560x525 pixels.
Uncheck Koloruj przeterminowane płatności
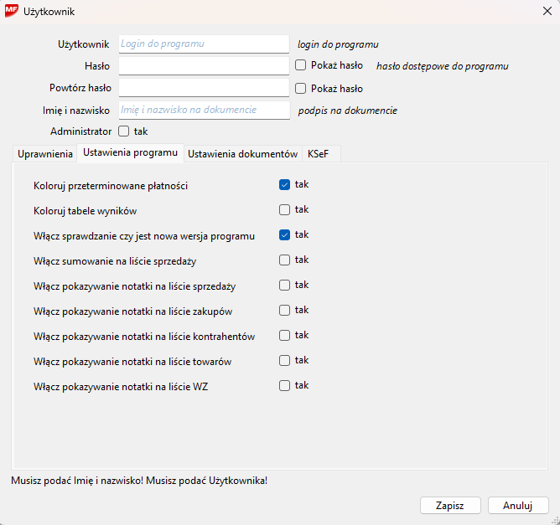tap(285, 184)
